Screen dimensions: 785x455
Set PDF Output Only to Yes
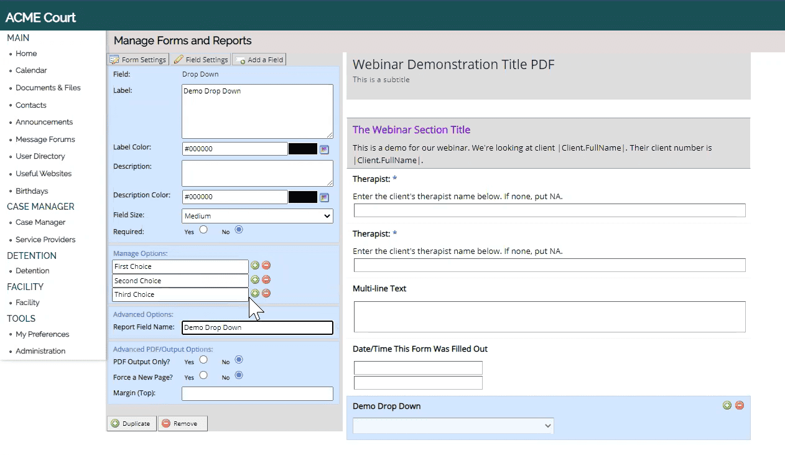(203, 360)
